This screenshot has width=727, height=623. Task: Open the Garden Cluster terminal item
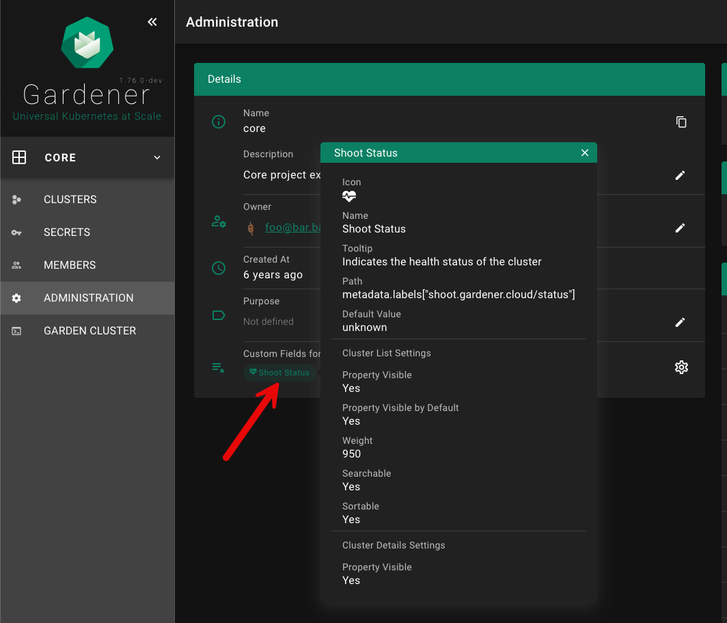(90, 331)
